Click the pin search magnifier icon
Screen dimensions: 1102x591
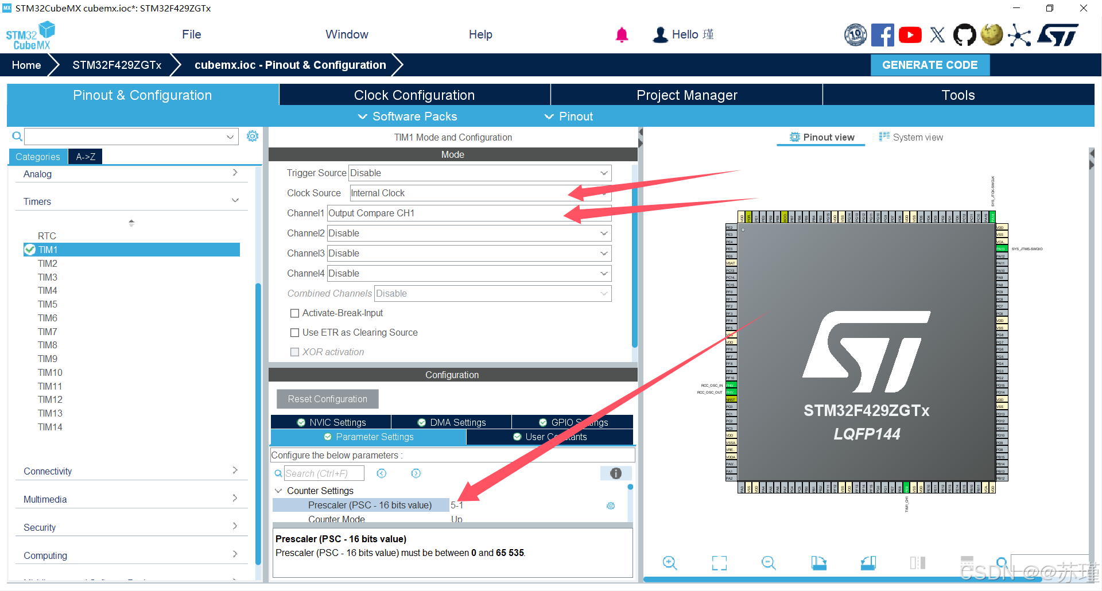point(1002,562)
